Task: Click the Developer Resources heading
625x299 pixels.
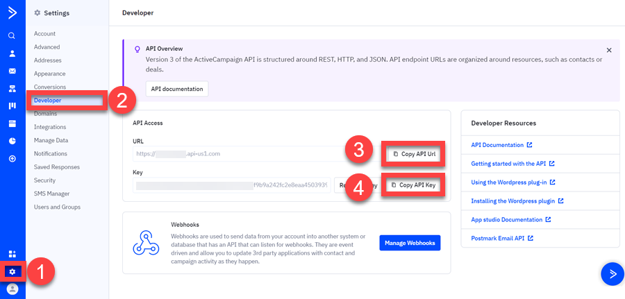Action: tap(503, 123)
